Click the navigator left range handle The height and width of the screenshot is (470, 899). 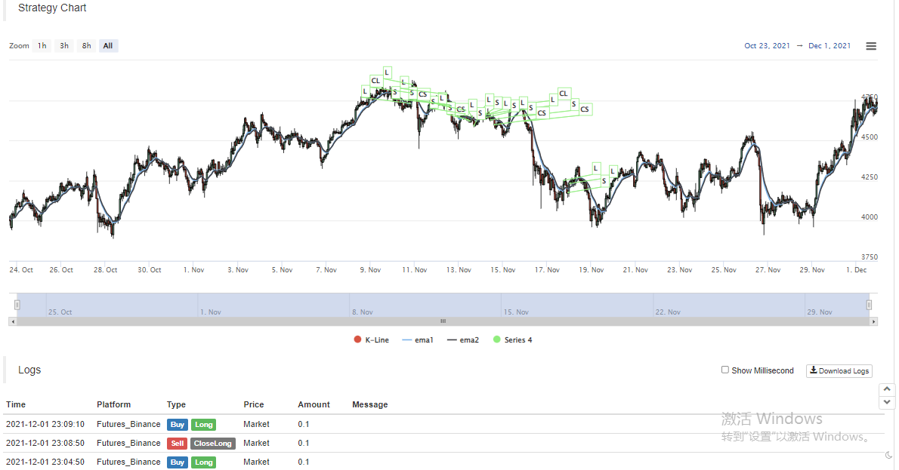[x=17, y=305]
